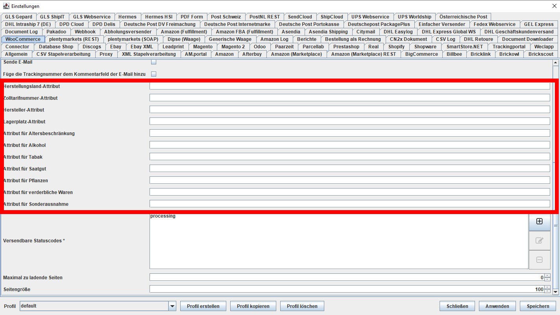Image resolution: width=560 pixels, height=315 pixels.
Task: Open the Profil dropdown arrow
Action: (x=172, y=306)
